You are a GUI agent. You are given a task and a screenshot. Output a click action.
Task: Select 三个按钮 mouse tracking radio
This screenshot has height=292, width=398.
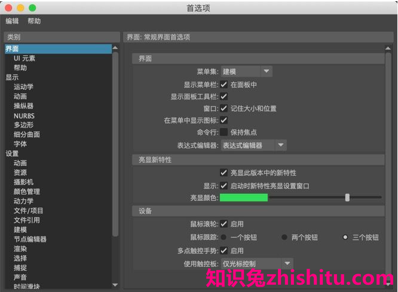coord(345,237)
